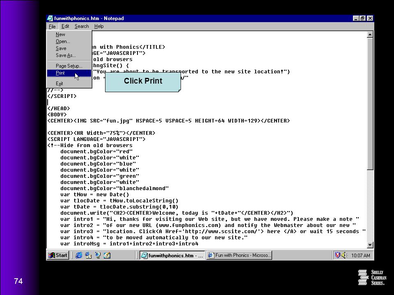Screen dimensions: 394x295
Task: Open the Search menu
Action: click(x=82, y=26)
